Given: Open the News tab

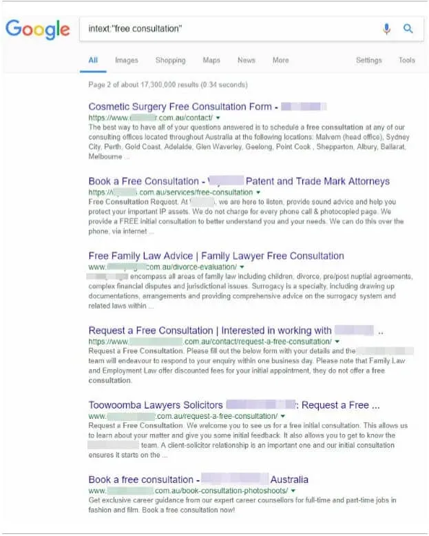Looking at the screenshot, I should coord(247,61).
